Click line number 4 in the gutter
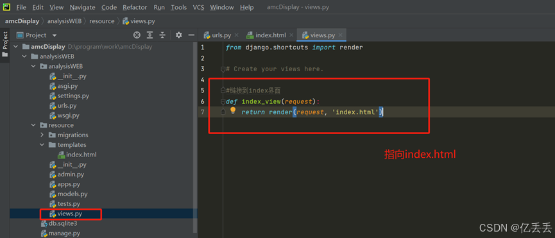This screenshot has width=555, height=238. click(x=202, y=80)
